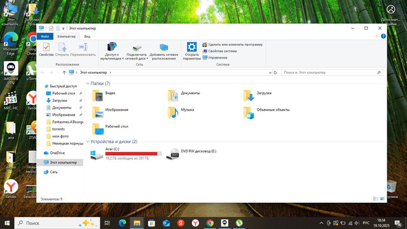The image size is (407, 229).
Task: Click the Свойства properties ribbon icon
Action: pyautogui.click(x=46, y=50)
